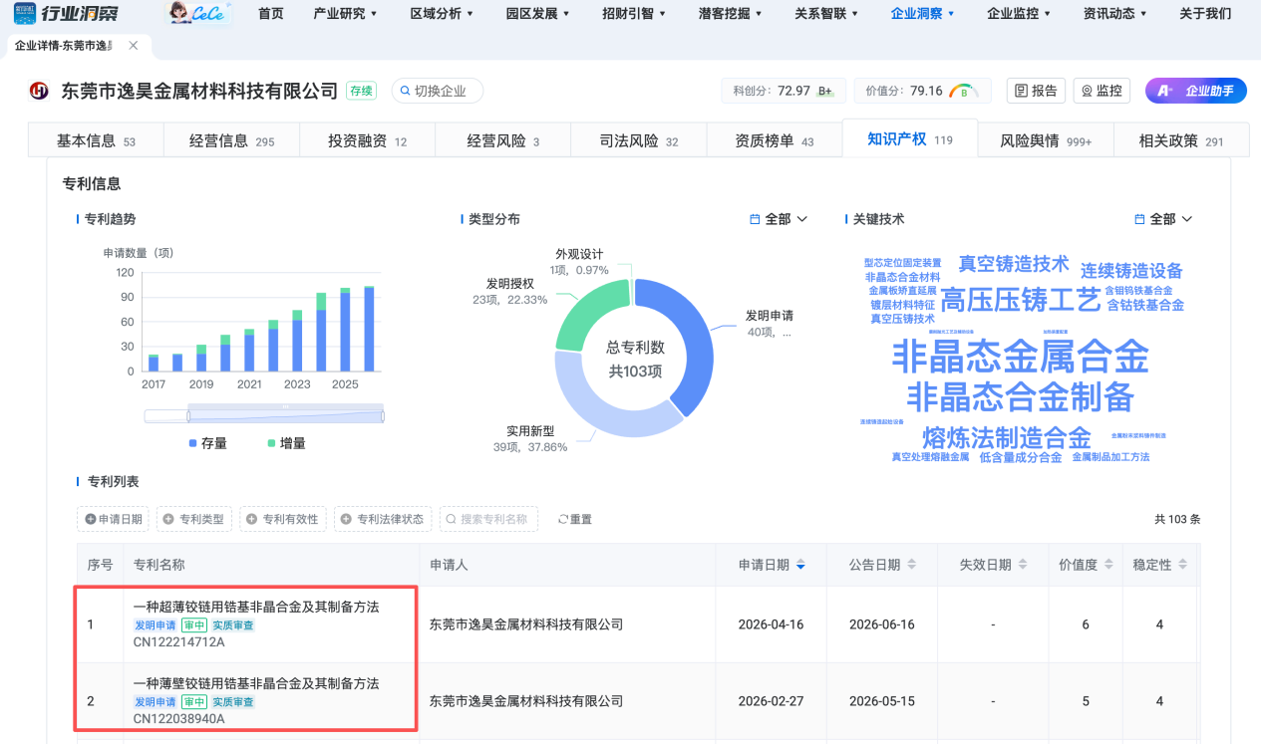Add the 专利类型 filter
1261x744 pixels.
[x=194, y=519]
